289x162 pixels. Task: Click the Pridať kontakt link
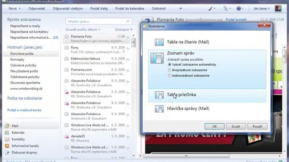point(236,19)
